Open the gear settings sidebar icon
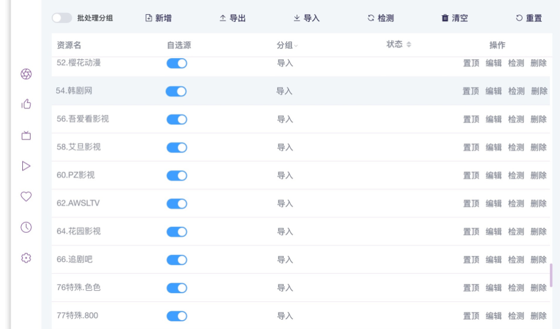Image resolution: width=560 pixels, height=329 pixels. [x=26, y=257]
